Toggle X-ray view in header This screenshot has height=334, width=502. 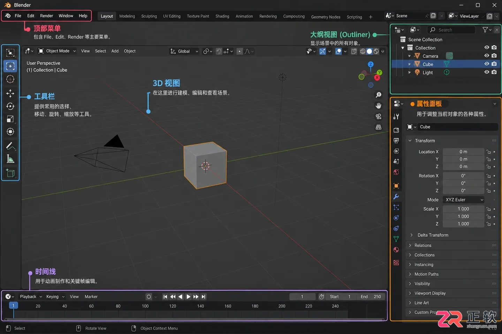click(x=354, y=51)
